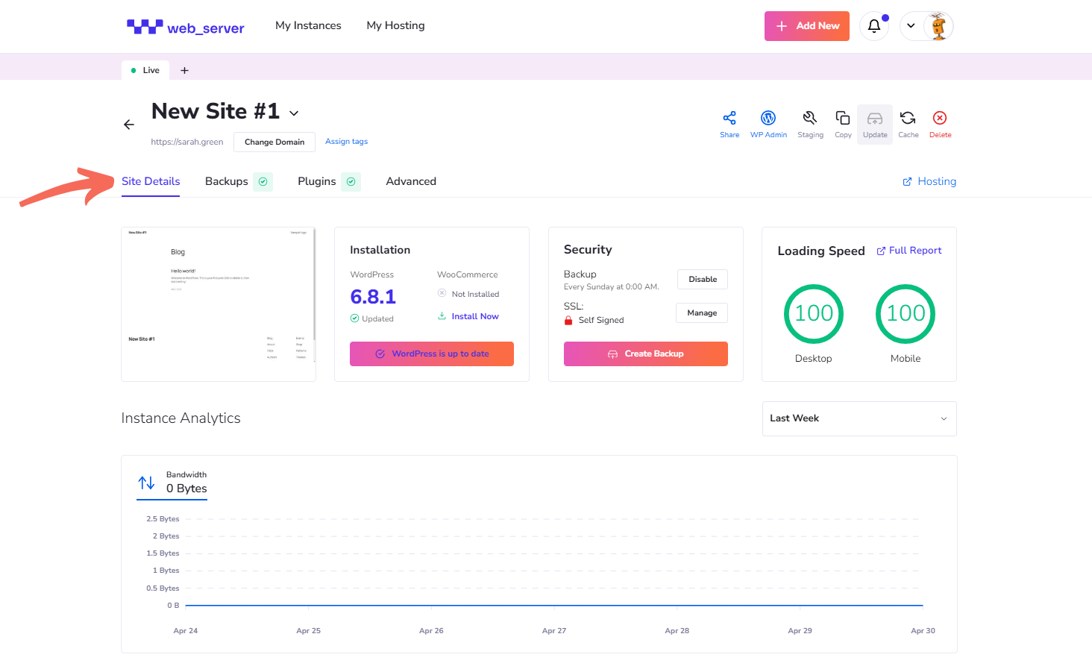This screenshot has width=1092, height=672.
Task: Go back with the left arrow
Action: tap(129, 125)
